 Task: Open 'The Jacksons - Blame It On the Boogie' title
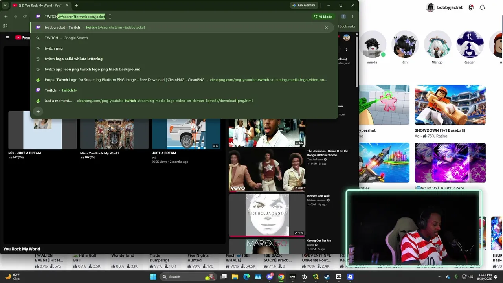click(x=327, y=153)
